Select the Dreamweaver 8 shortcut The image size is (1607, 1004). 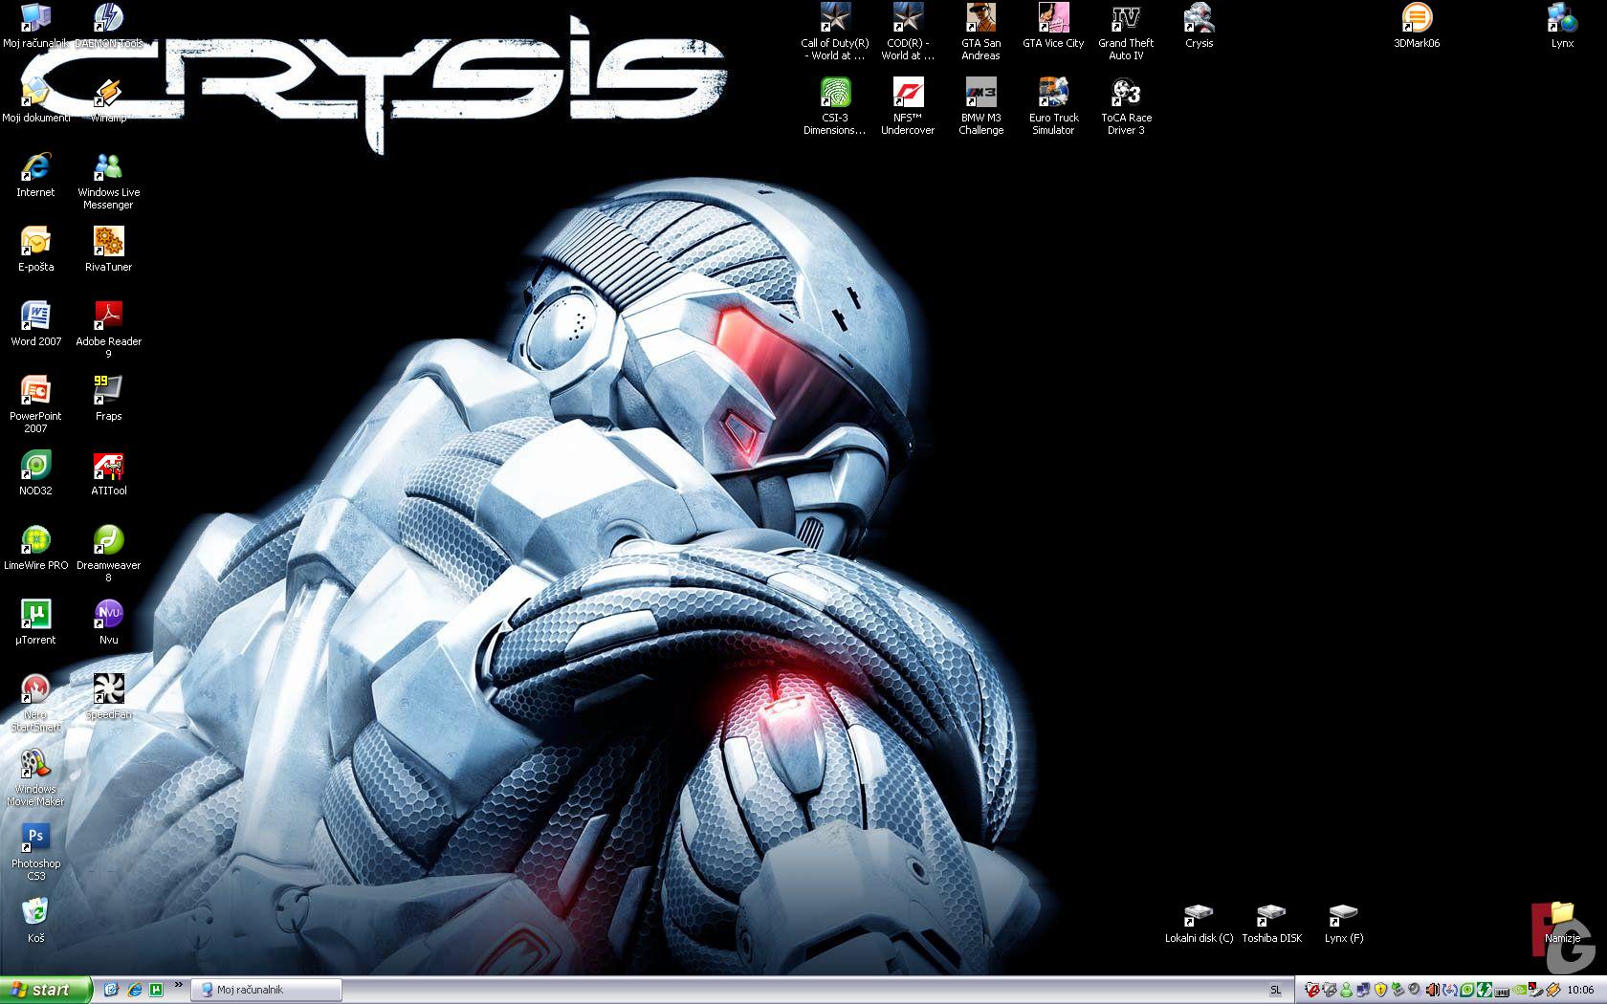pos(108,554)
